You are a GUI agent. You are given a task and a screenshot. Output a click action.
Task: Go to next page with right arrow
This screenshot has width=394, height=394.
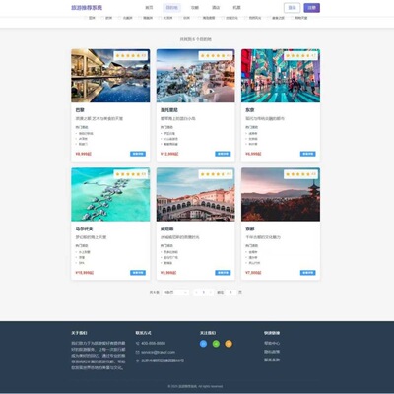pos(211,292)
